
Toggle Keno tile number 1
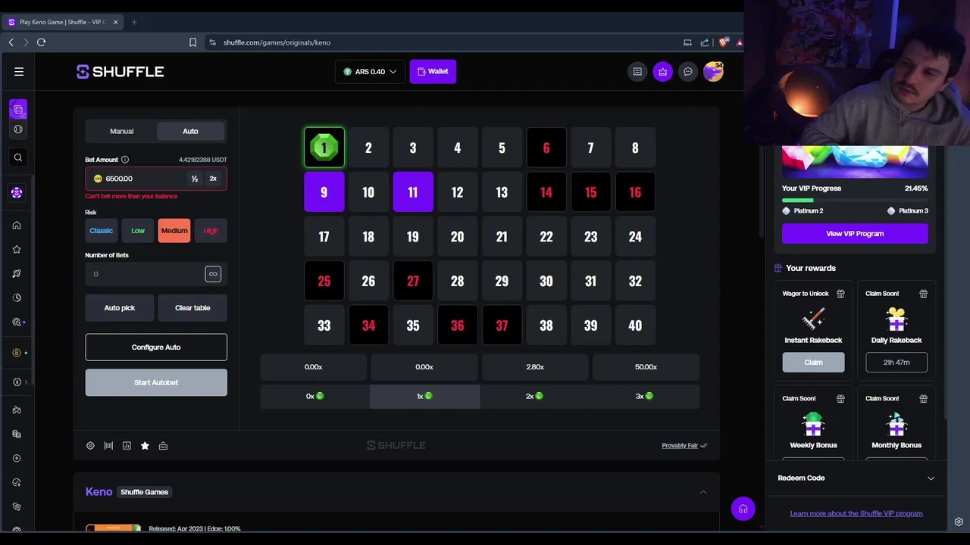(324, 148)
